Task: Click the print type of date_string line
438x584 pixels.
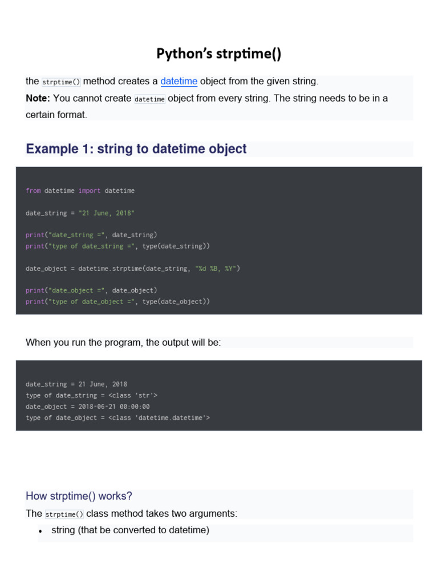Action: pyautogui.click(x=117, y=246)
